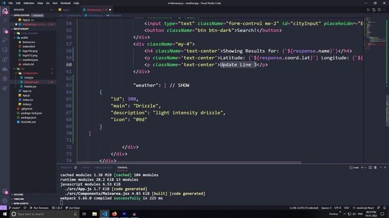The width and height of the screenshot is (389, 218).
Task: Open File Explorer from taskbar
Action: click(95, 214)
